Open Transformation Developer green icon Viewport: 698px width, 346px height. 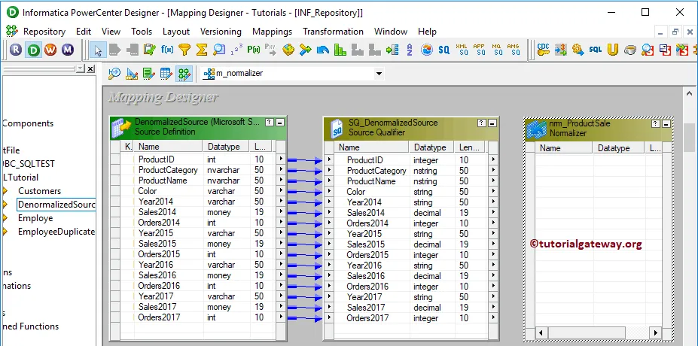149,74
